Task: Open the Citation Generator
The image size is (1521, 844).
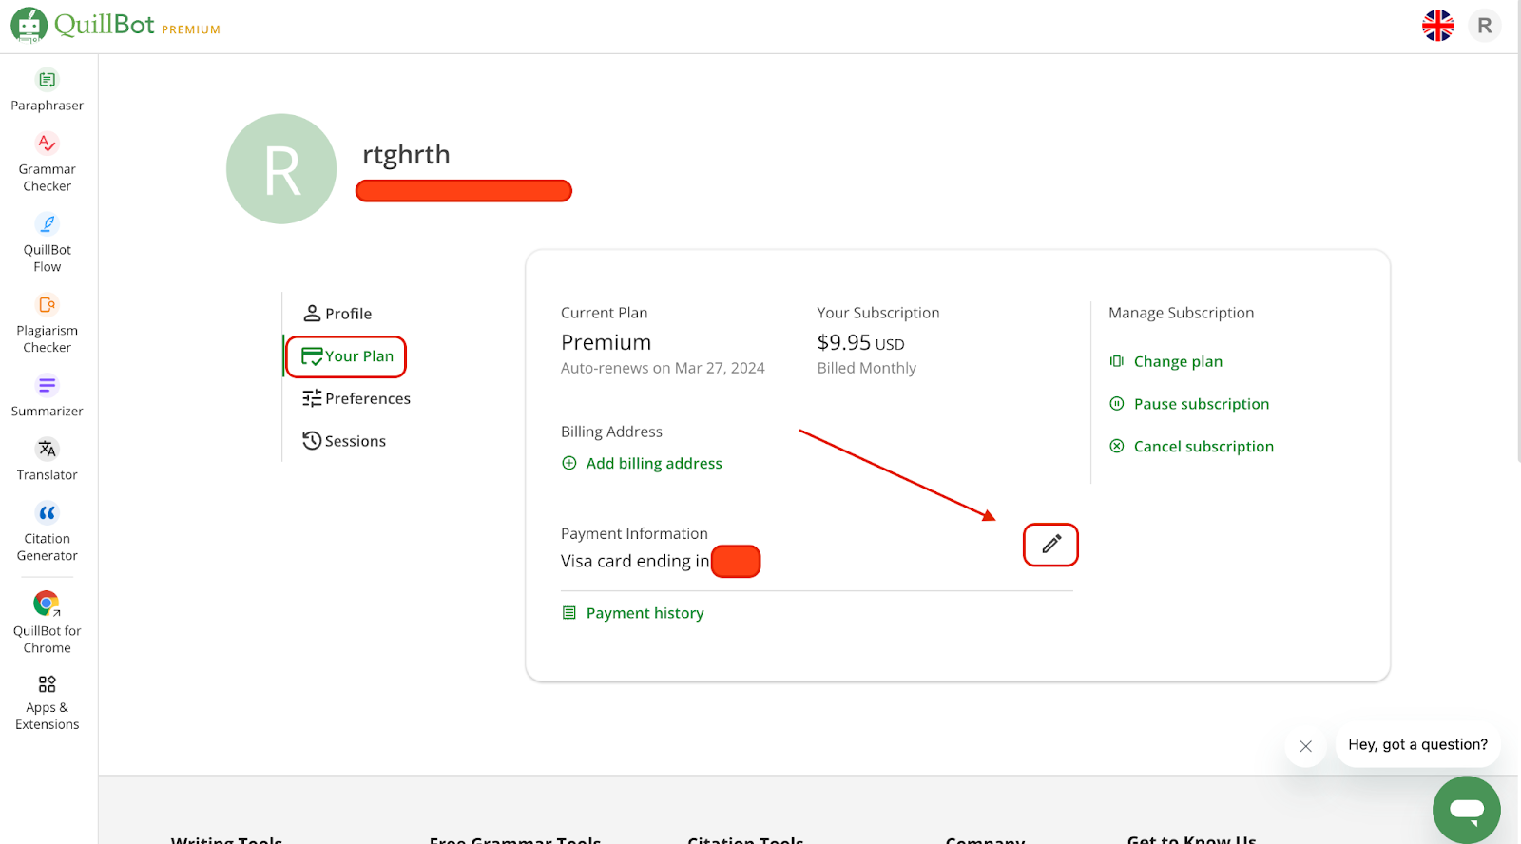Action: pos(47,532)
